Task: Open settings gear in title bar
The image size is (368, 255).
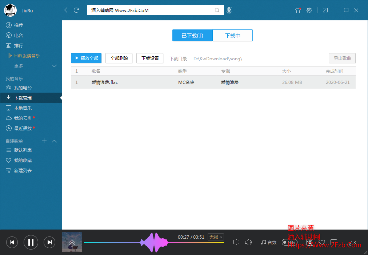Action: pos(309,10)
